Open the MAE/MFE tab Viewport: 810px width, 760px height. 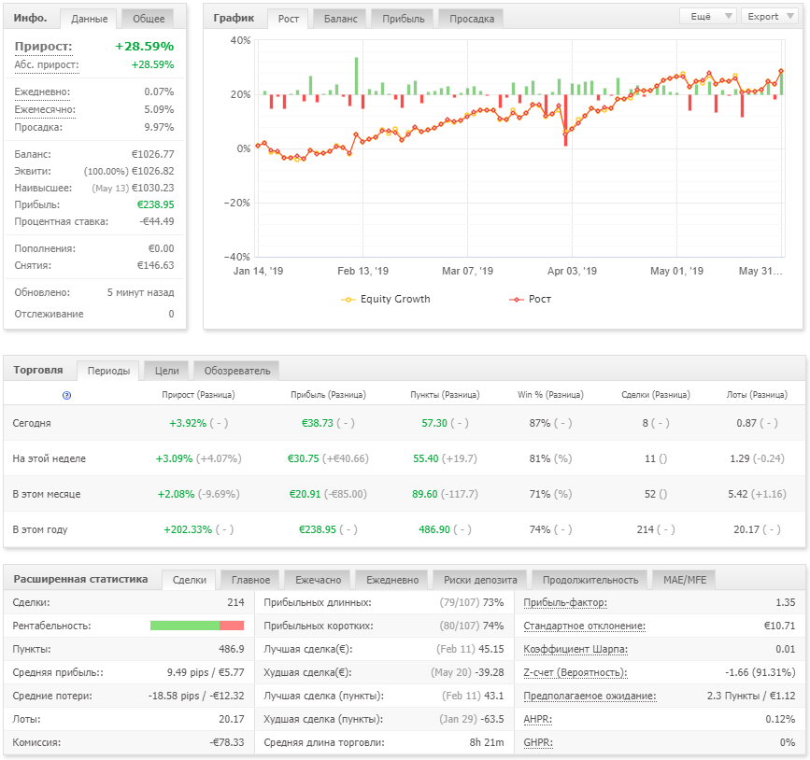point(685,580)
